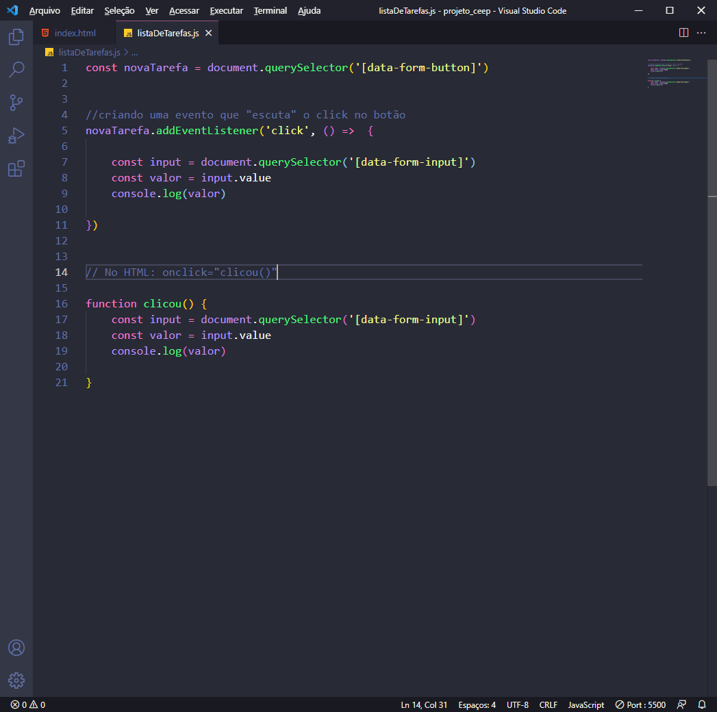Select the listaDeTarefas.js editor tab

167,33
